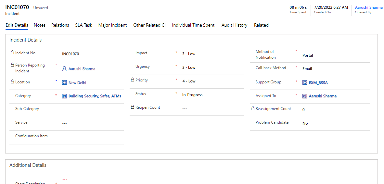Click the Assigned To record icon

(x=305, y=96)
